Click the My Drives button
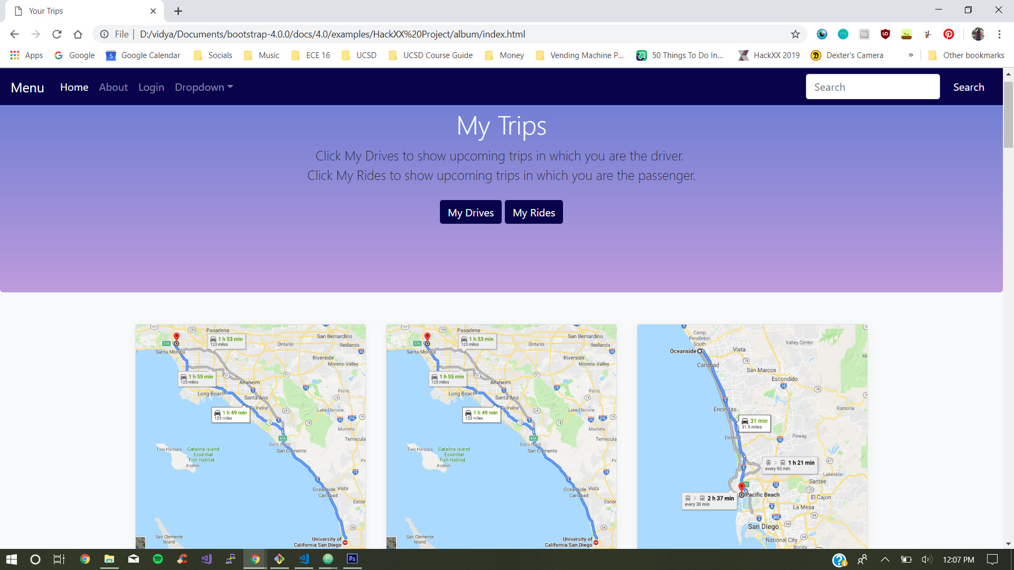The image size is (1014, 570). click(x=471, y=212)
